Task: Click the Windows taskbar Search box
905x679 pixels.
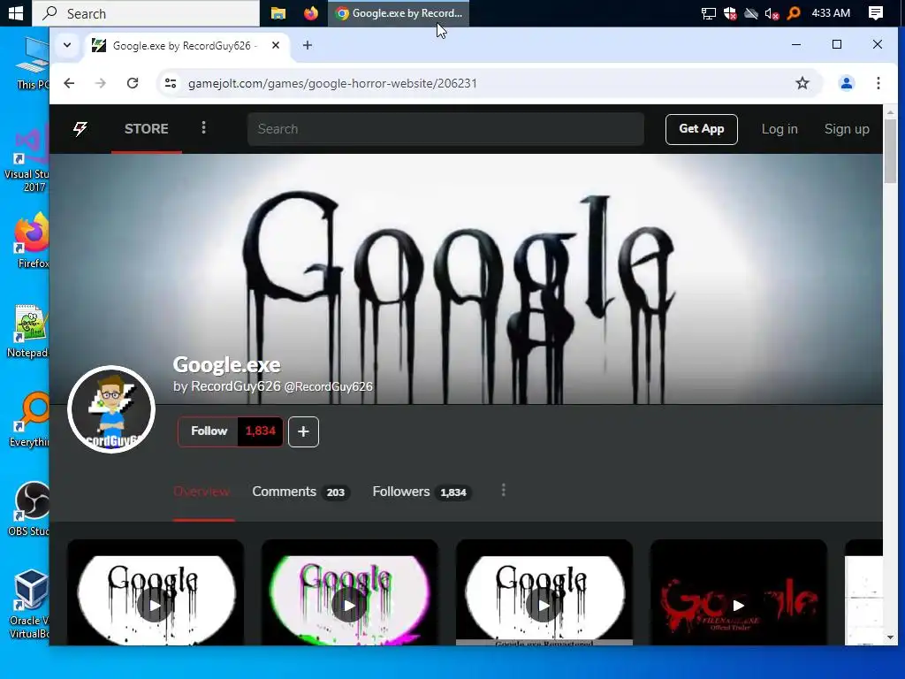Action: pyautogui.click(x=146, y=13)
